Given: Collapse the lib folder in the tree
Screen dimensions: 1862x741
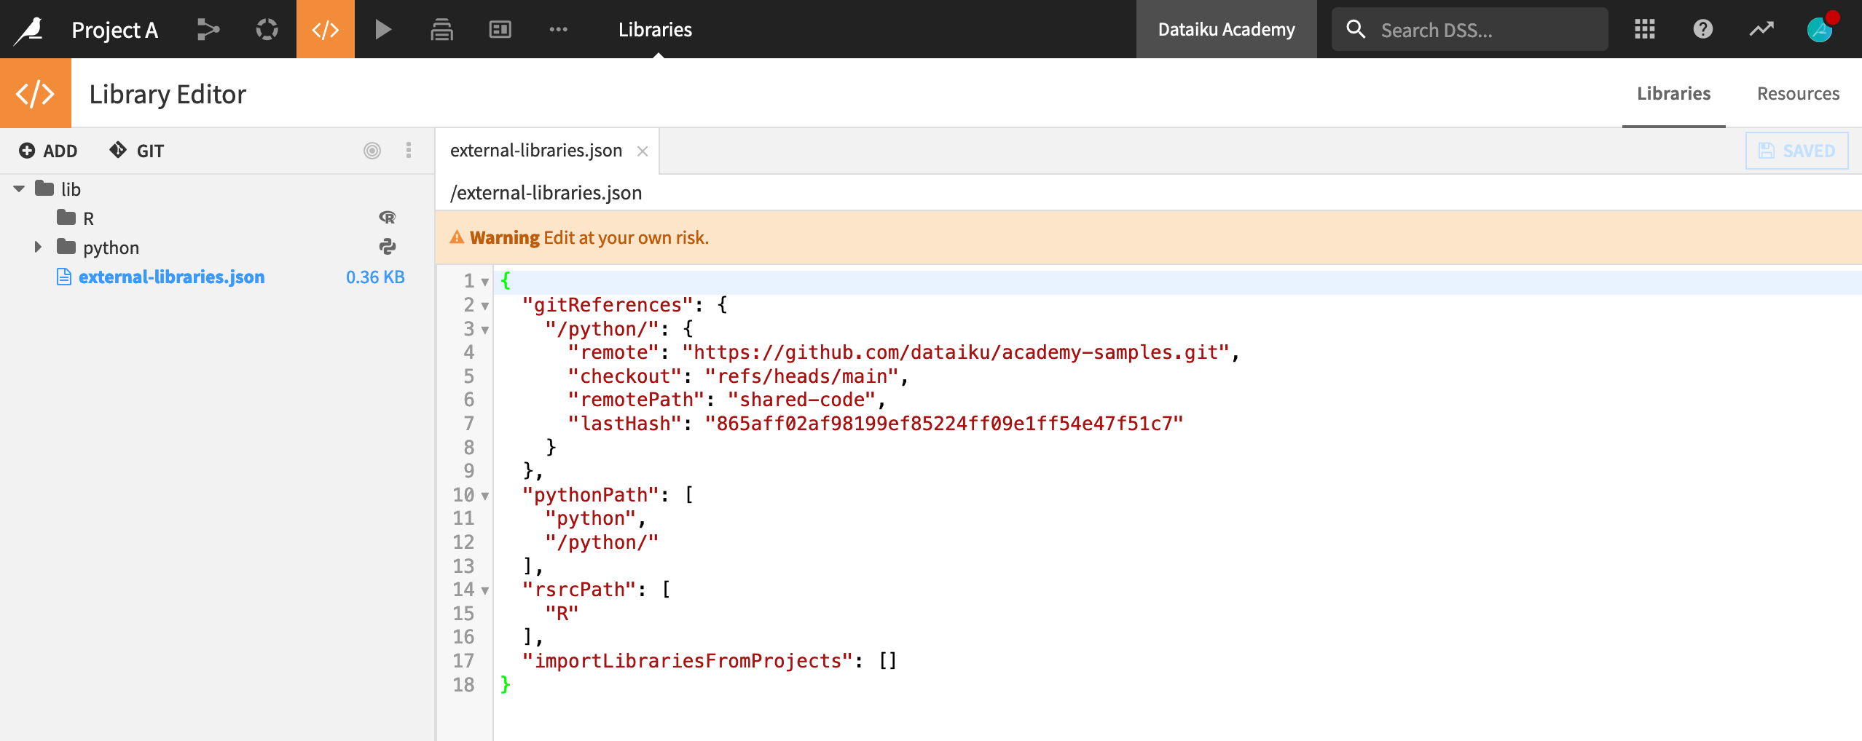Looking at the screenshot, I should click(x=17, y=189).
